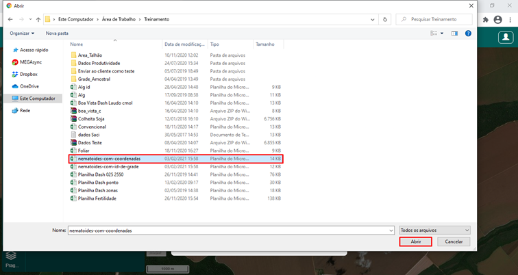Open Chrome three-dot menu
This screenshot has height=275, width=518.
(510, 20)
